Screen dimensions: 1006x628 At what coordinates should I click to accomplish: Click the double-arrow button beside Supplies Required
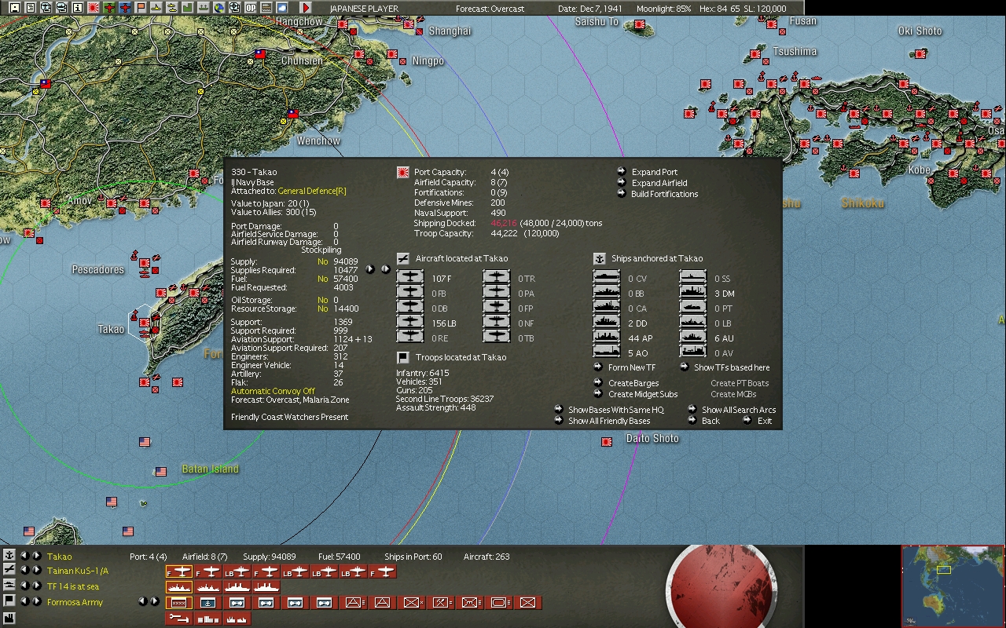385,269
